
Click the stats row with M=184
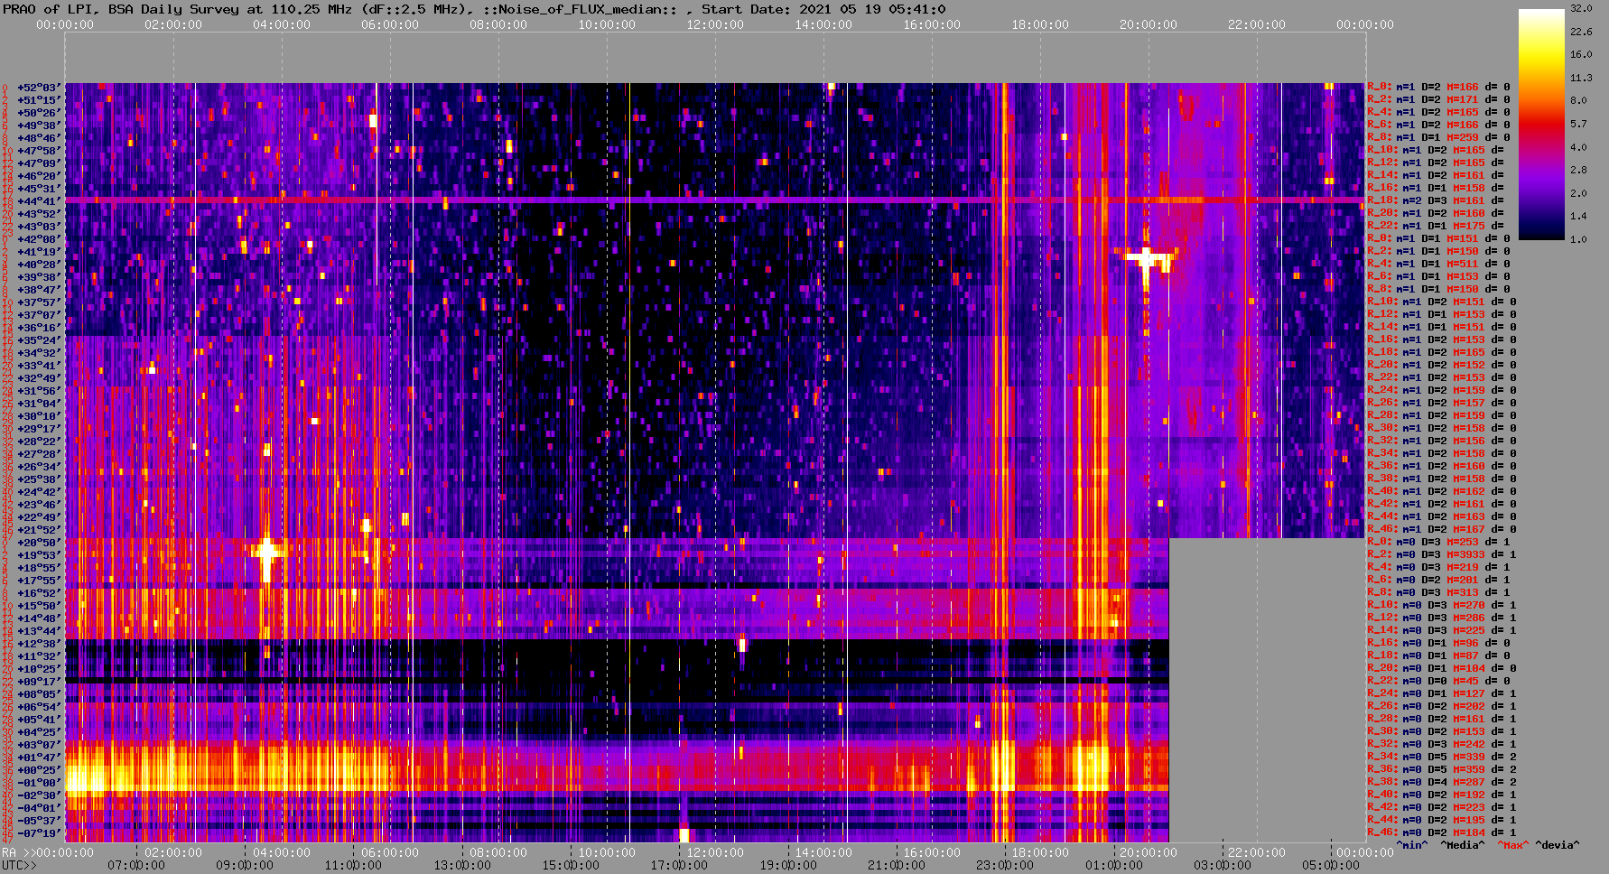coord(1442,833)
